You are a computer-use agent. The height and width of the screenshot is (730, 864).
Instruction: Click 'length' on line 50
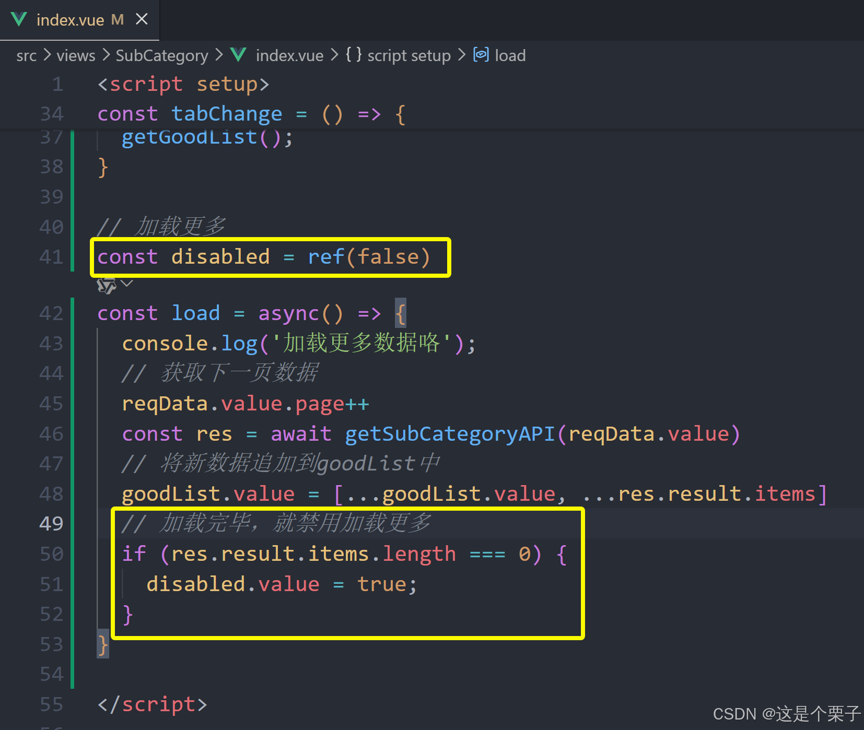click(419, 555)
